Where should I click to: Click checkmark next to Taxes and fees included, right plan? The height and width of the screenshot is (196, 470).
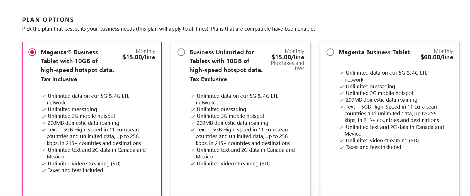coord(342,147)
